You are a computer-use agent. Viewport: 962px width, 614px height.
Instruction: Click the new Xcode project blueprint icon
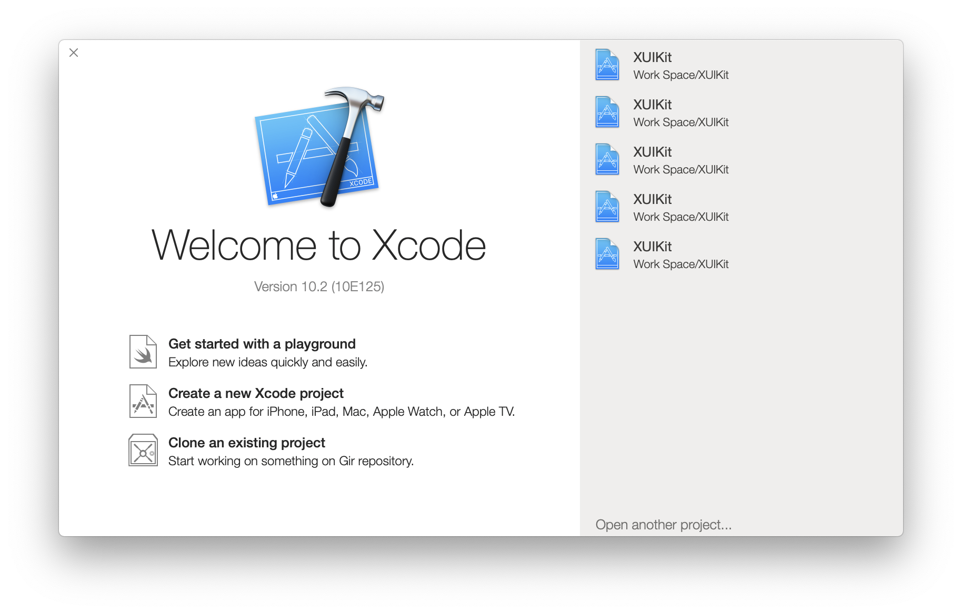[x=143, y=401]
